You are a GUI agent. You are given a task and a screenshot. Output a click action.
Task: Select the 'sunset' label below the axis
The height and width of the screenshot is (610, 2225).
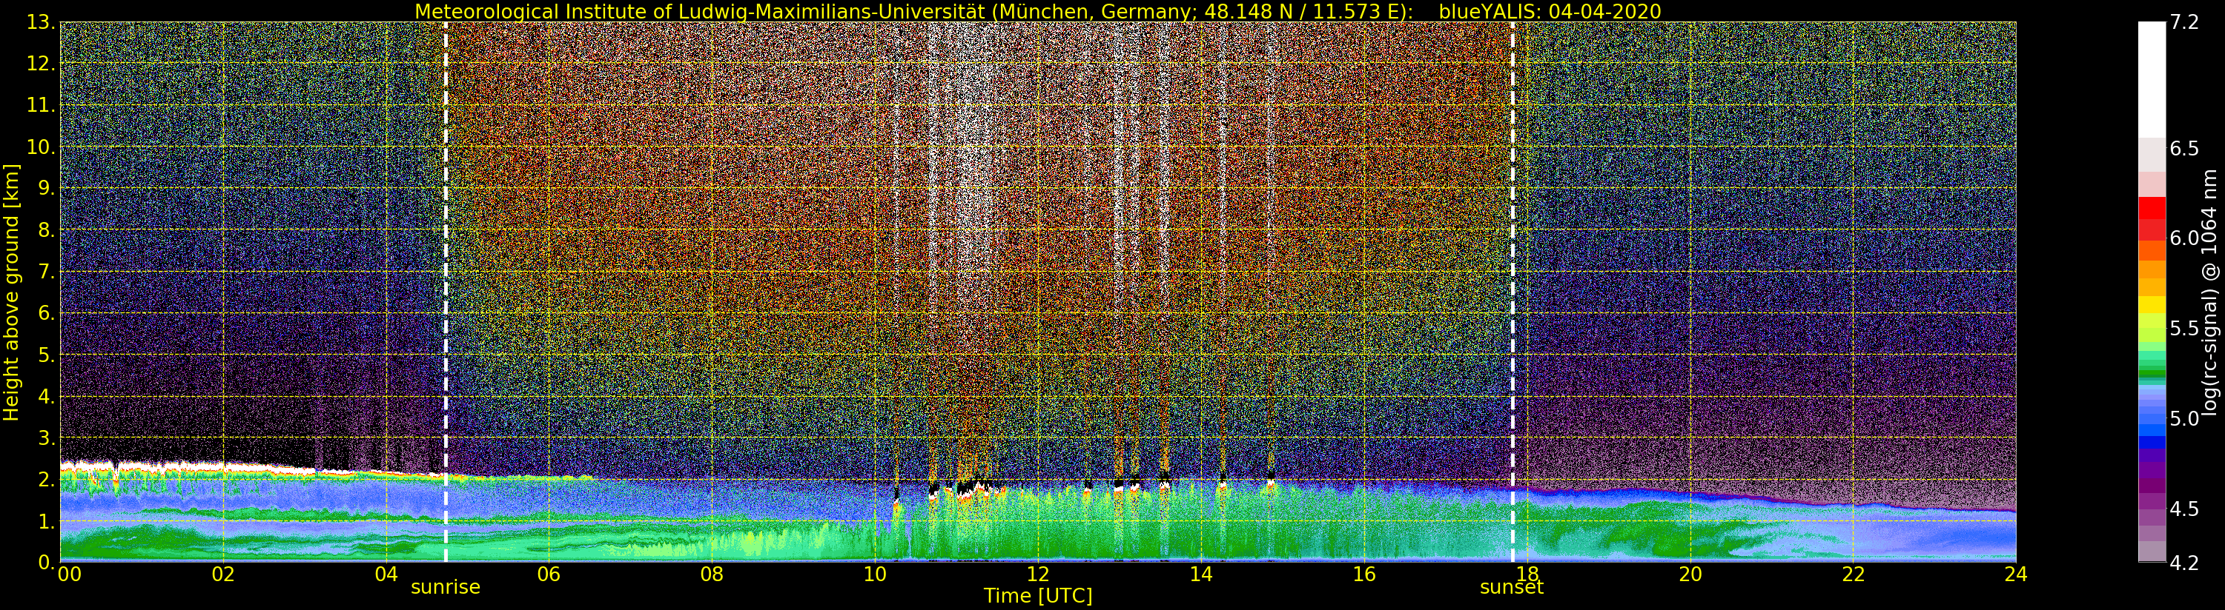(x=1512, y=588)
